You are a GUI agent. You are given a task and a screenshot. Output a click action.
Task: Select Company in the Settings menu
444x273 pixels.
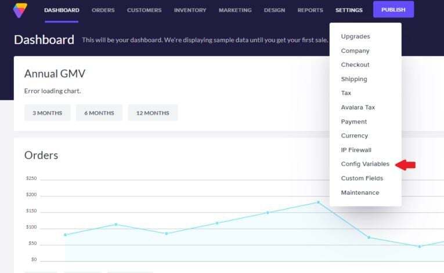tap(355, 51)
